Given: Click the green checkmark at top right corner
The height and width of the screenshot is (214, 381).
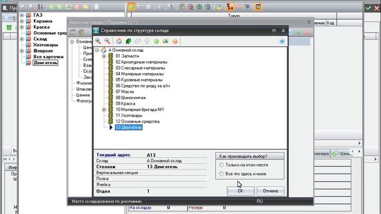Looking at the screenshot, I should [x=368, y=8].
